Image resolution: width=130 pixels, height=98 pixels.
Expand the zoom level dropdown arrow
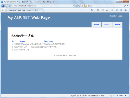[125, 96]
